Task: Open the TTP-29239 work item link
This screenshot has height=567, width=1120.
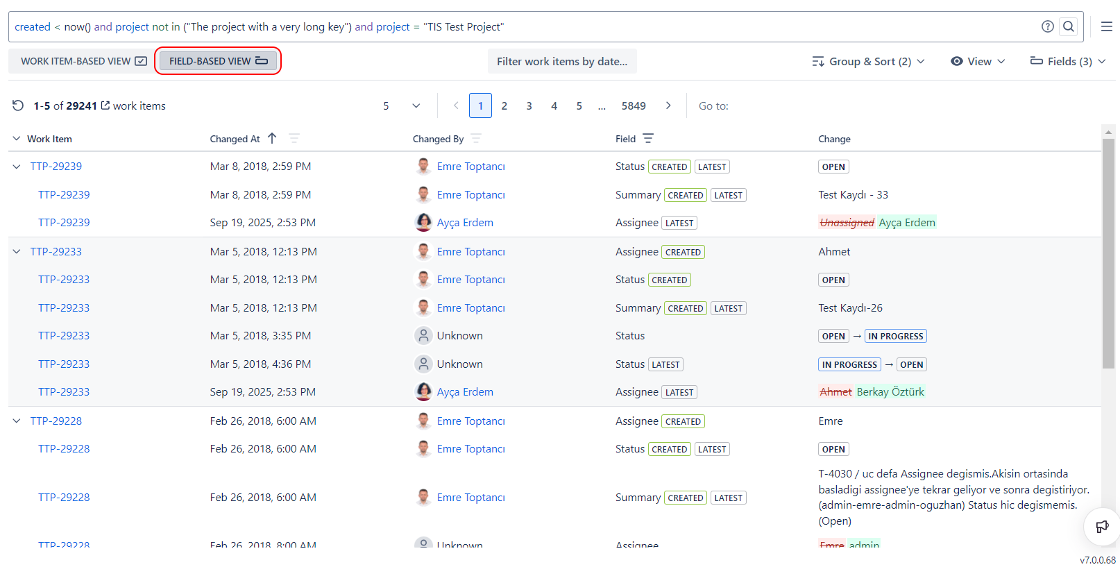Action: 56,167
